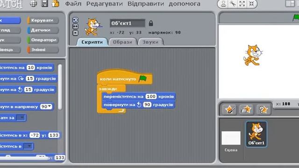
Task: Open the direction 90 dropdown in palette block
Action: point(50,106)
